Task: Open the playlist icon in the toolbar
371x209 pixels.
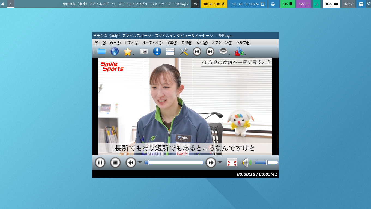Action: pyautogui.click(x=170, y=51)
